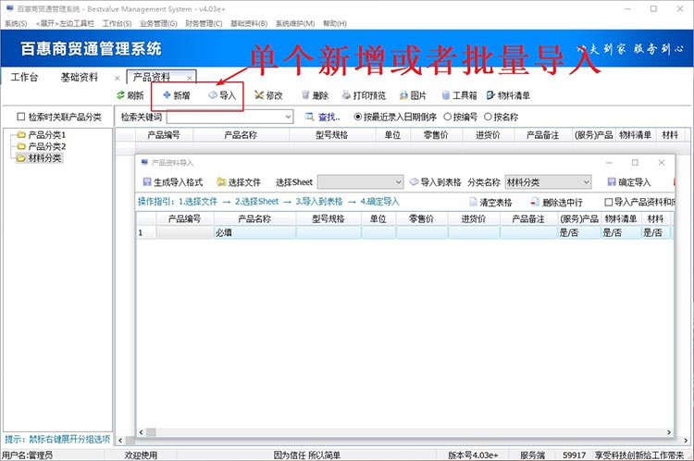The image size is (694, 461).
Task: Click 选择文件 to choose a file
Action: (x=239, y=182)
